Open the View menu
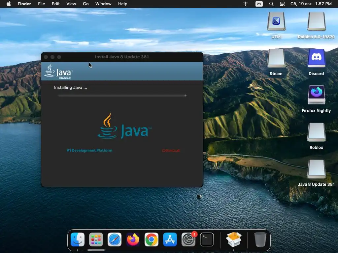This screenshot has width=338, height=253. click(71, 4)
